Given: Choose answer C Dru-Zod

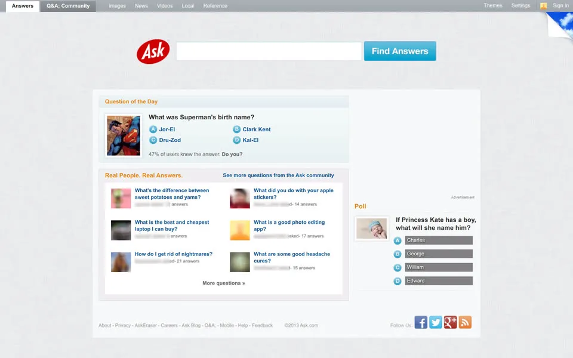Looking at the screenshot, I should [x=165, y=140].
